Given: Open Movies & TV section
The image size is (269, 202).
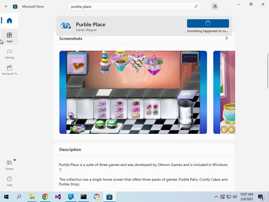Looking at the screenshot, I should (9, 70).
